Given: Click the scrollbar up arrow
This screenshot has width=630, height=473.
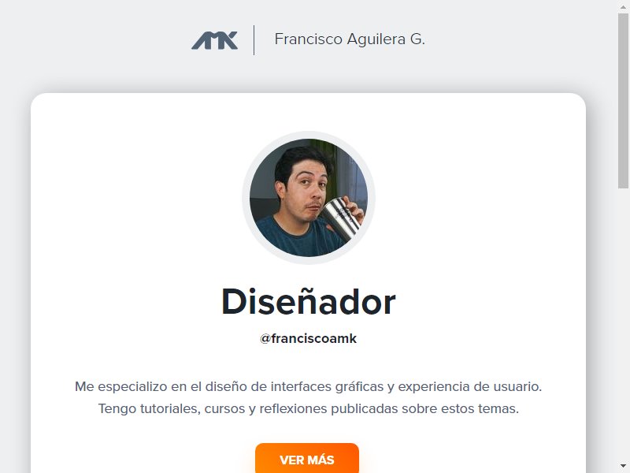Looking at the screenshot, I should (623, 6).
